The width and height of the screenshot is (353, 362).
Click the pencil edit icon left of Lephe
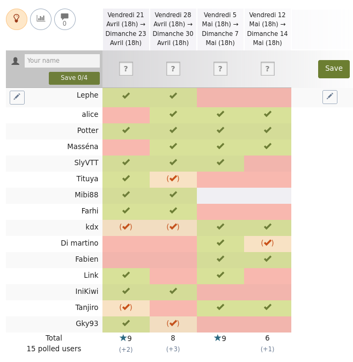17,98
